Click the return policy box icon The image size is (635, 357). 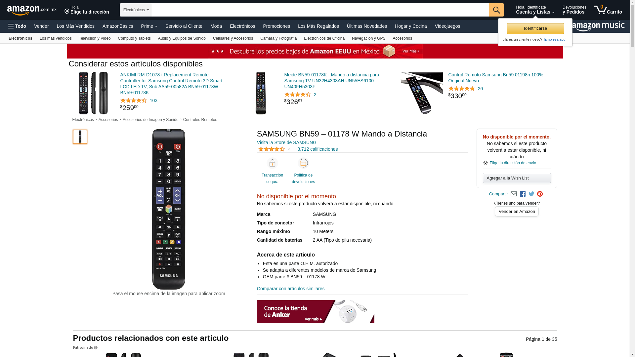pyautogui.click(x=303, y=163)
